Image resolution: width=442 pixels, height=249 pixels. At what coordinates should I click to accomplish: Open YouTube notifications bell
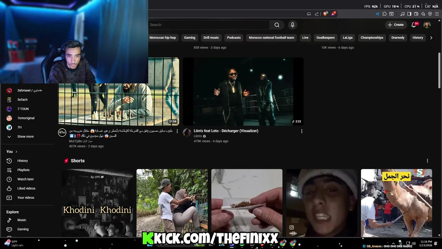point(414,25)
